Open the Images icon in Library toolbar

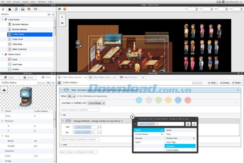(23, 9)
